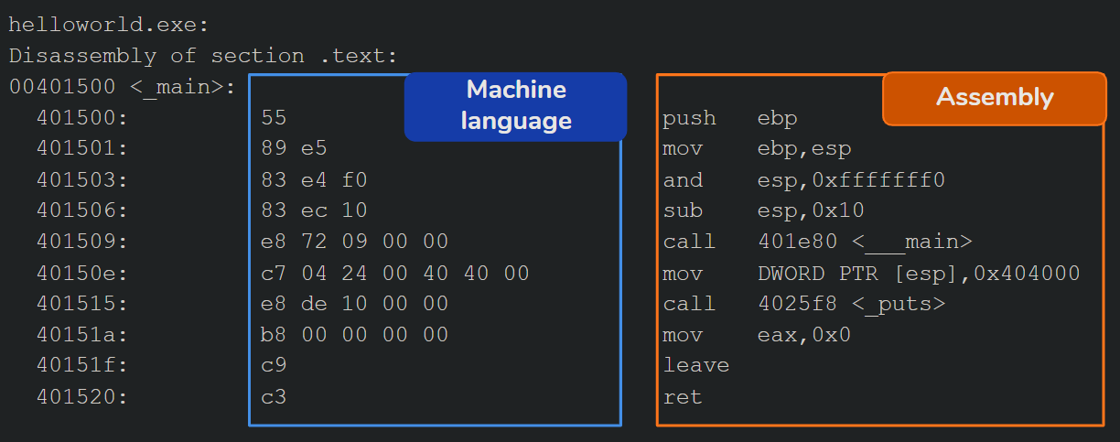This screenshot has height=442, width=1120.
Task: Select the 'mov eax,0x0' instruction
Action: click(757, 335)
